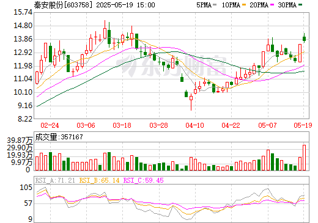Select the 04-10 date axis label
Viewport: 318px width, 223px height.
coord(194,125)
